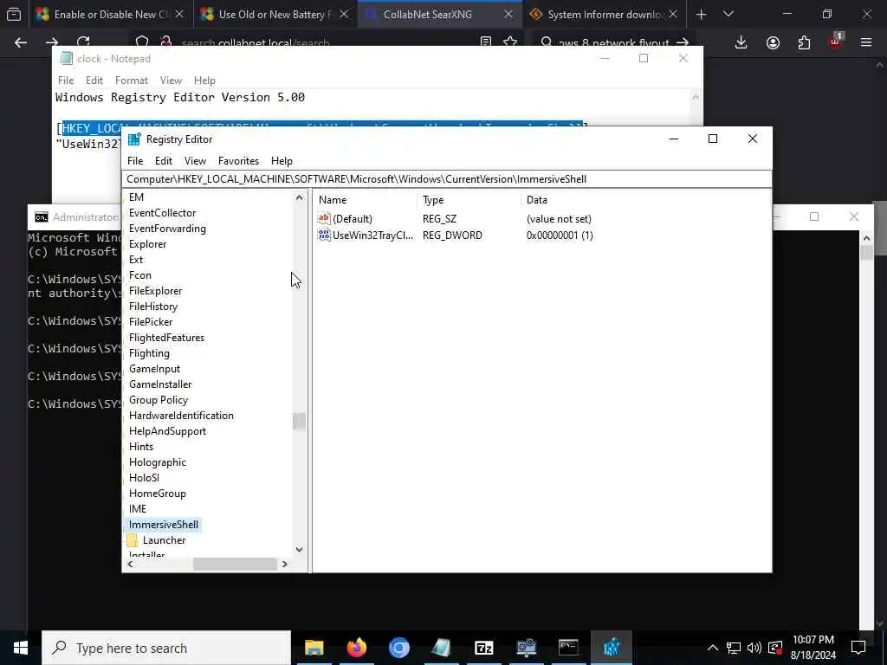Select the ImmersiveShell registry key
The image size is (887, 665).
click(164, 525)
